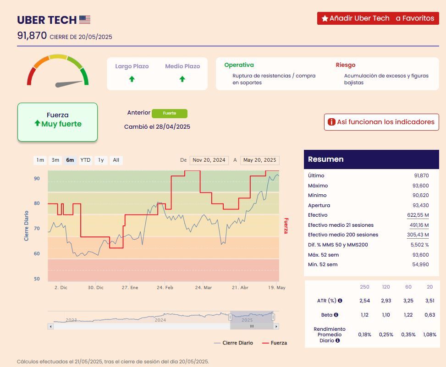446x367 pixels.
Task: Click the ATR value 3,51
Action: point(430,301)
